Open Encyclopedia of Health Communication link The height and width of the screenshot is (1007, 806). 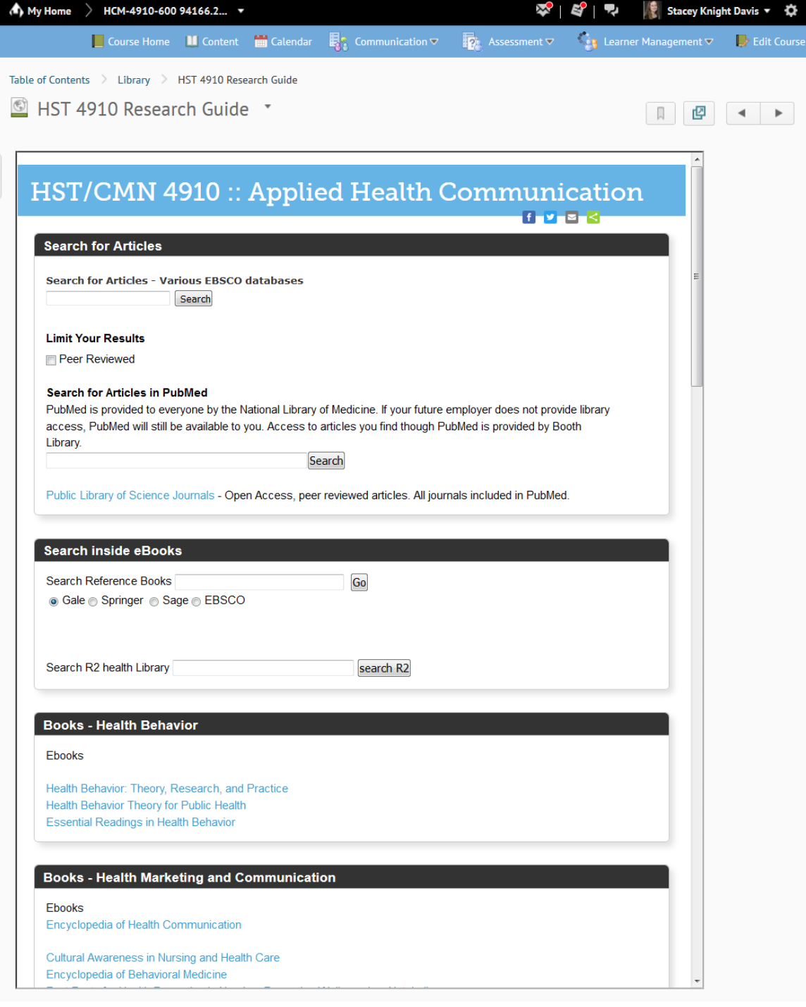(x=144, y=925)
